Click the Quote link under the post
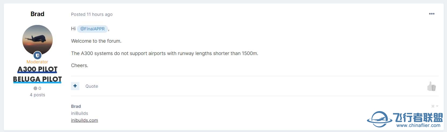The height and width of the screenshot is (132, 447). [x=92, y=86]
